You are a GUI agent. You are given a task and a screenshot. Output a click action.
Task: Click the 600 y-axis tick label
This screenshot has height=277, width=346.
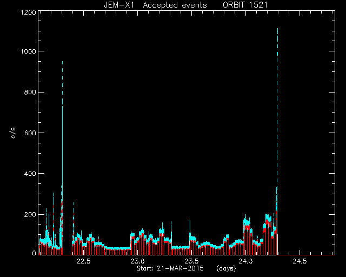[x=30, y=133]
